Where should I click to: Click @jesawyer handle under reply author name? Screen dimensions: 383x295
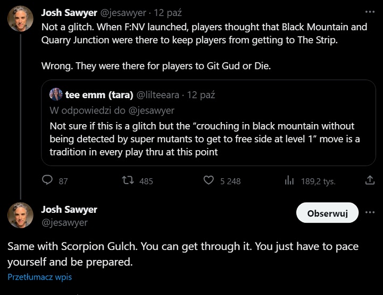(64, 223)
